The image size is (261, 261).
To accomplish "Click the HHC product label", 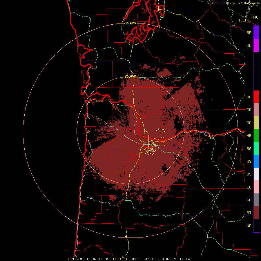I will click(255, 17).
